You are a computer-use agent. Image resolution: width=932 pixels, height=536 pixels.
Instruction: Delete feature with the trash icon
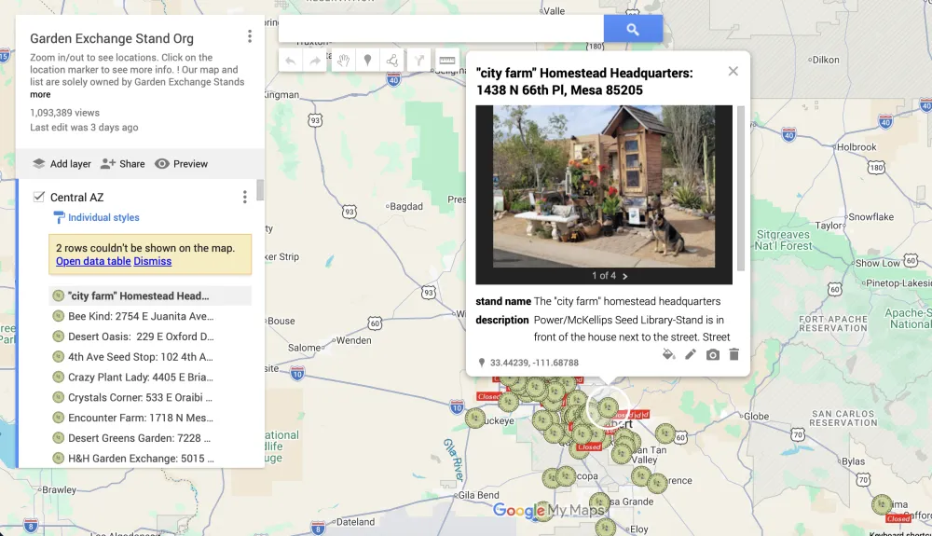[734, 354]
